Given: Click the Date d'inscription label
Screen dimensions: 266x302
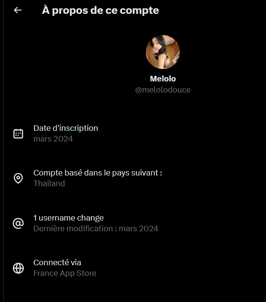Looking at the screenshot, I should pos(66,128).
